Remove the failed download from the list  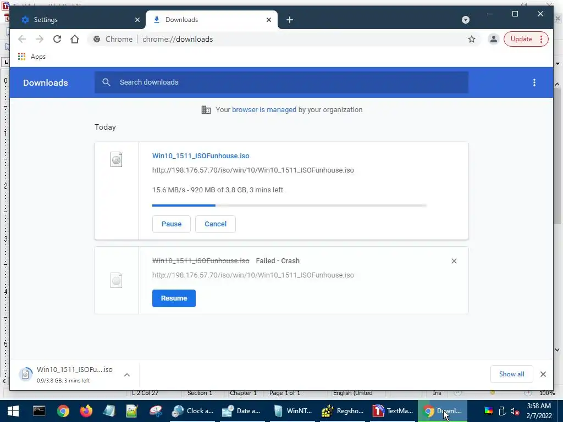(454, 261)
